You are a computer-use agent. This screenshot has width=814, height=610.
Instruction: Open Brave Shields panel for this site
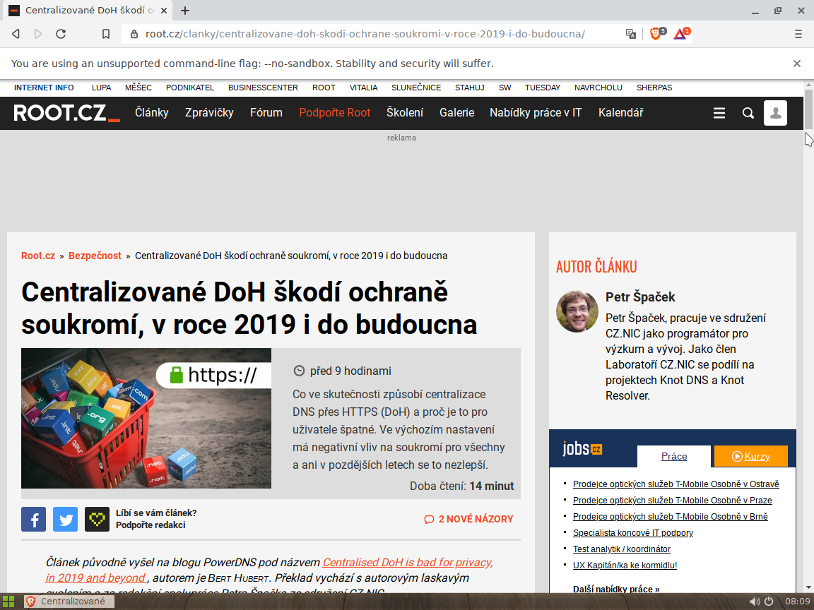point(654,33)
